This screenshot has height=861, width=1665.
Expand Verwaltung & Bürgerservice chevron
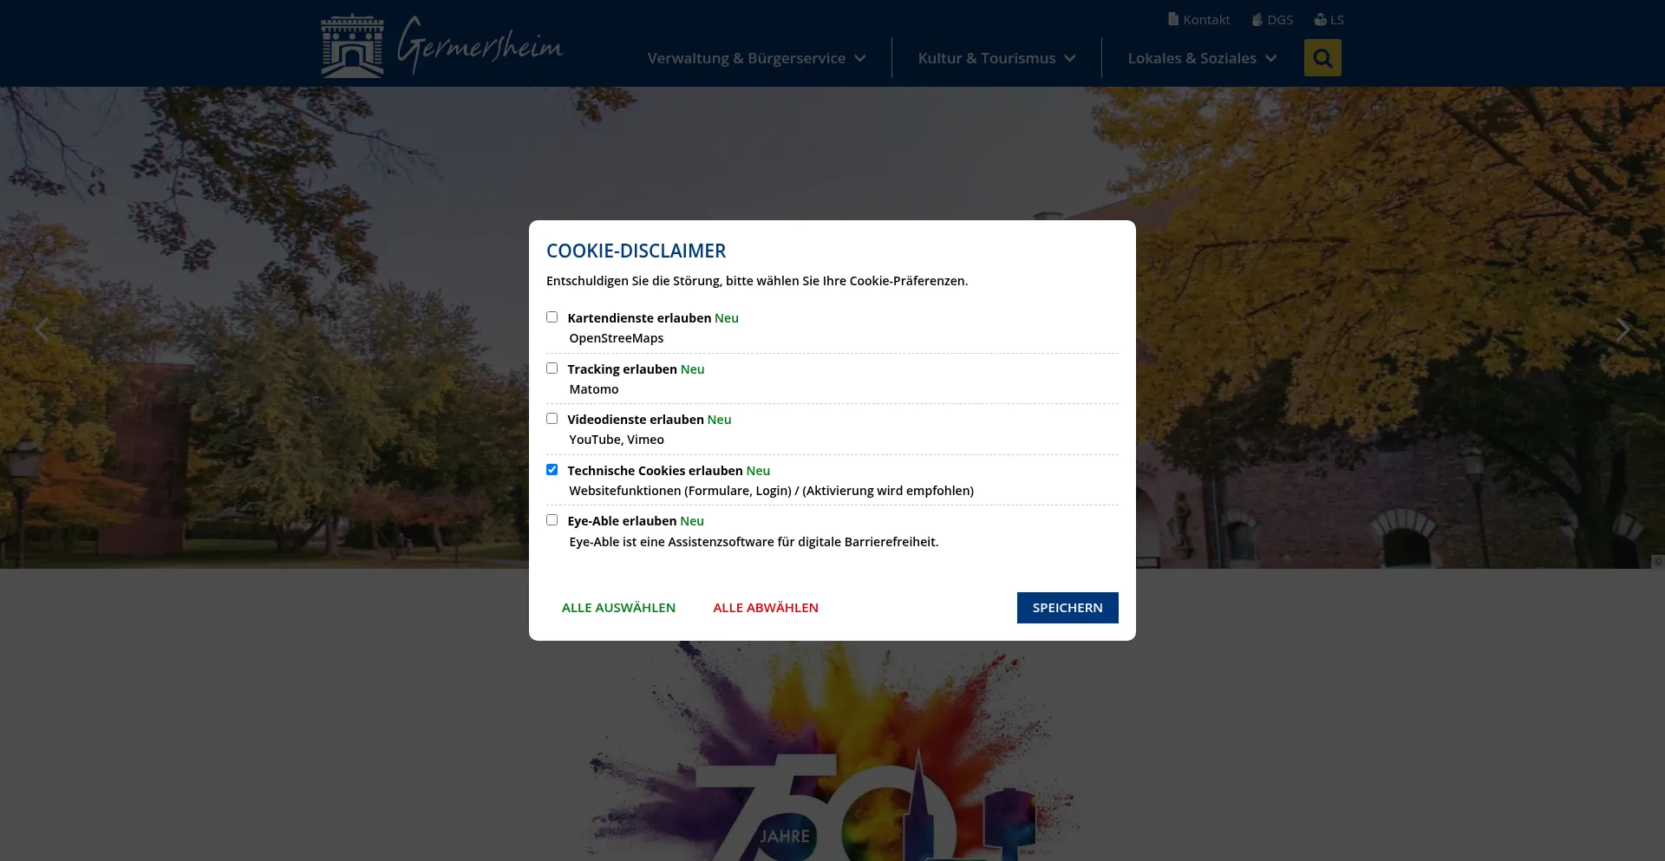click(860, 58)
